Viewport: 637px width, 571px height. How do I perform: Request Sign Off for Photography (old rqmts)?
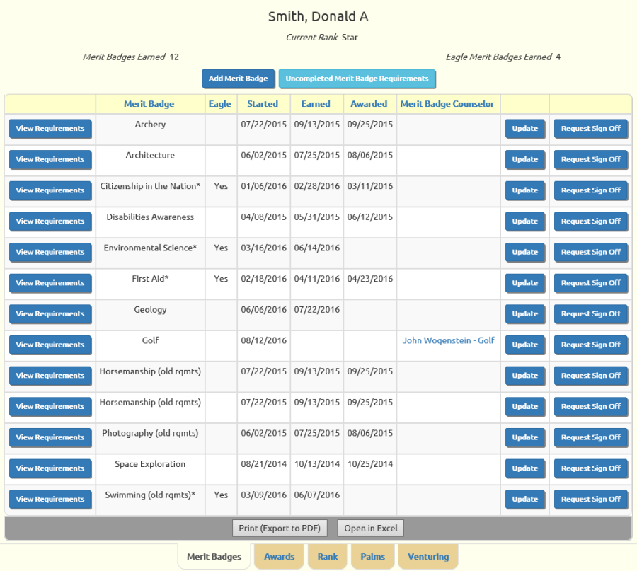point(591,437)
